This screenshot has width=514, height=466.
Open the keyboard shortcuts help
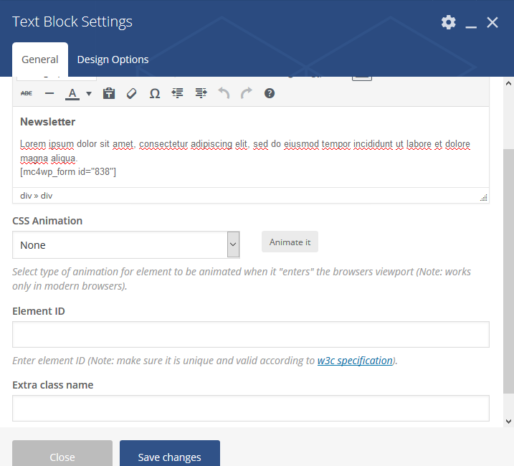pos(270,93)
